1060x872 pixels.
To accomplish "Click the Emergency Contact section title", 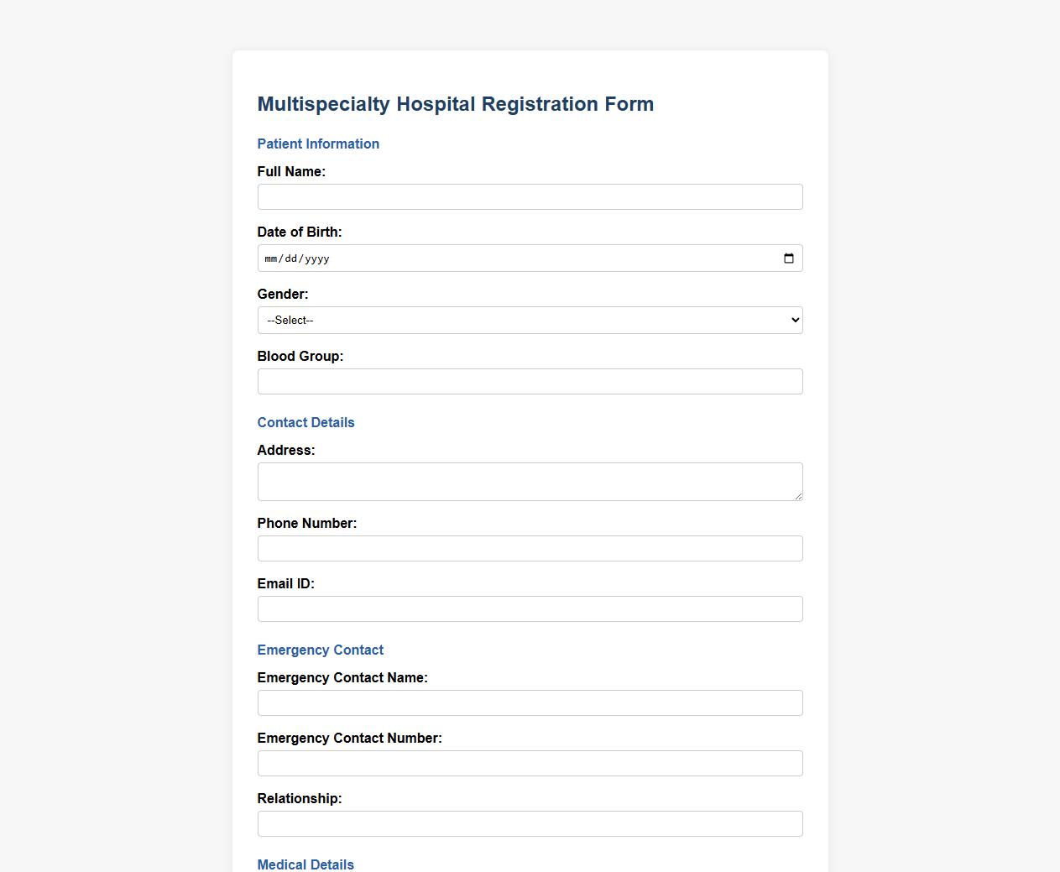I will click(x=320, y=650).
